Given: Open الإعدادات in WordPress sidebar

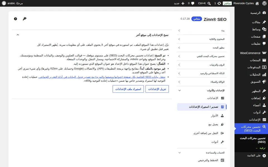Looking at the screenshot, I should coord(251,120).
